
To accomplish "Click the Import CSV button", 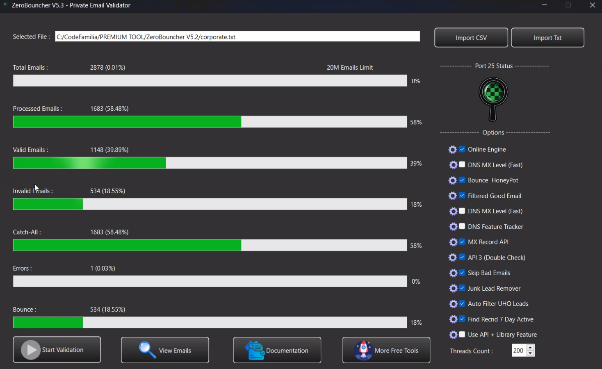I will 471,38.
